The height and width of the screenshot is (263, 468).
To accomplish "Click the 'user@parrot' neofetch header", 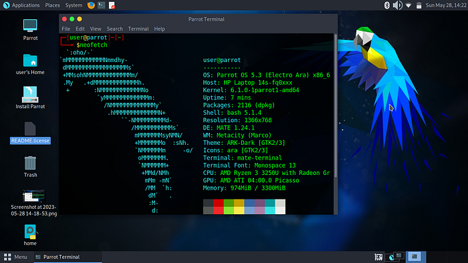I will click(x=222, y=60).
